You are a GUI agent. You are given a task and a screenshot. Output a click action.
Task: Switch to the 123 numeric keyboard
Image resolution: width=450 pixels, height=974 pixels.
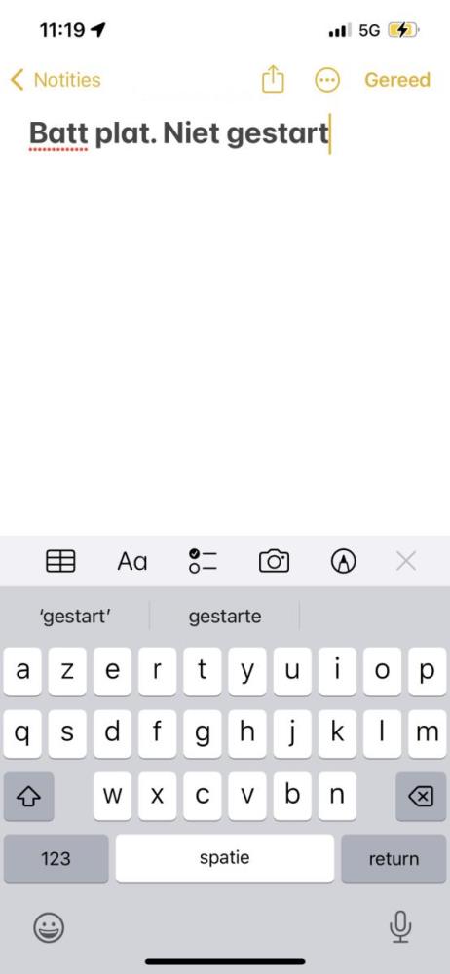click(x=56, y=858)
